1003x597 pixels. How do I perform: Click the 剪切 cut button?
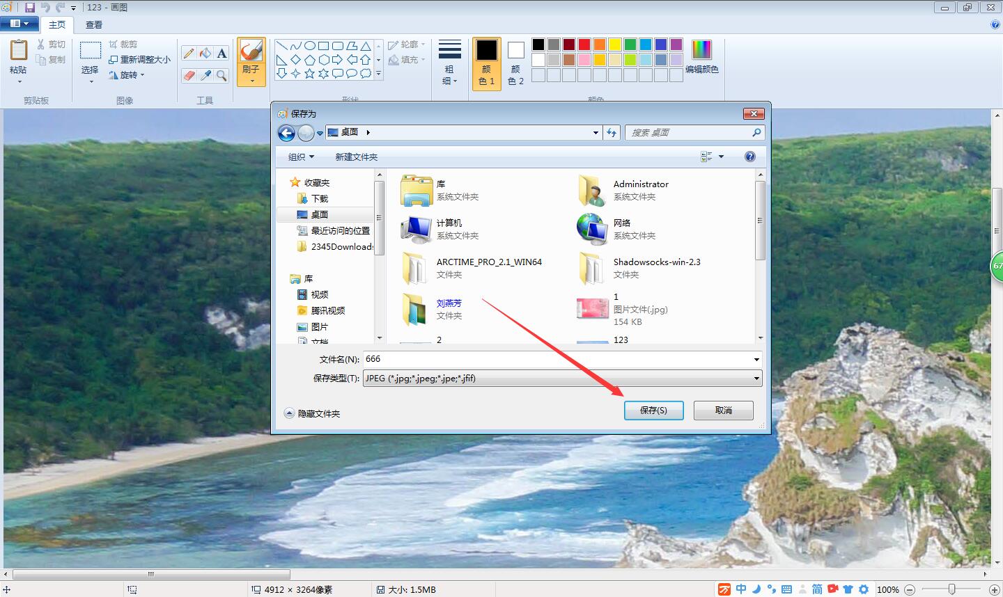[x=51, y=45]
